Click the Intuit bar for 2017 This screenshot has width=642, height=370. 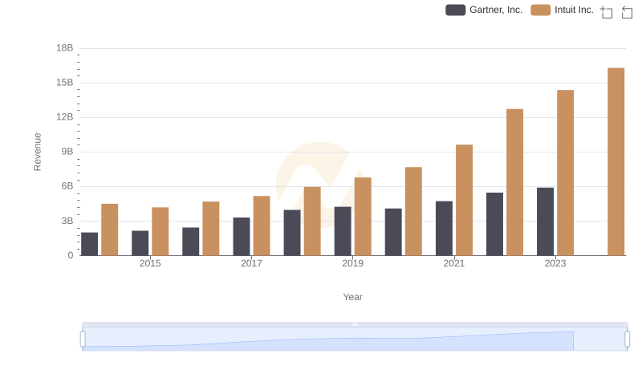coord(262,226)
